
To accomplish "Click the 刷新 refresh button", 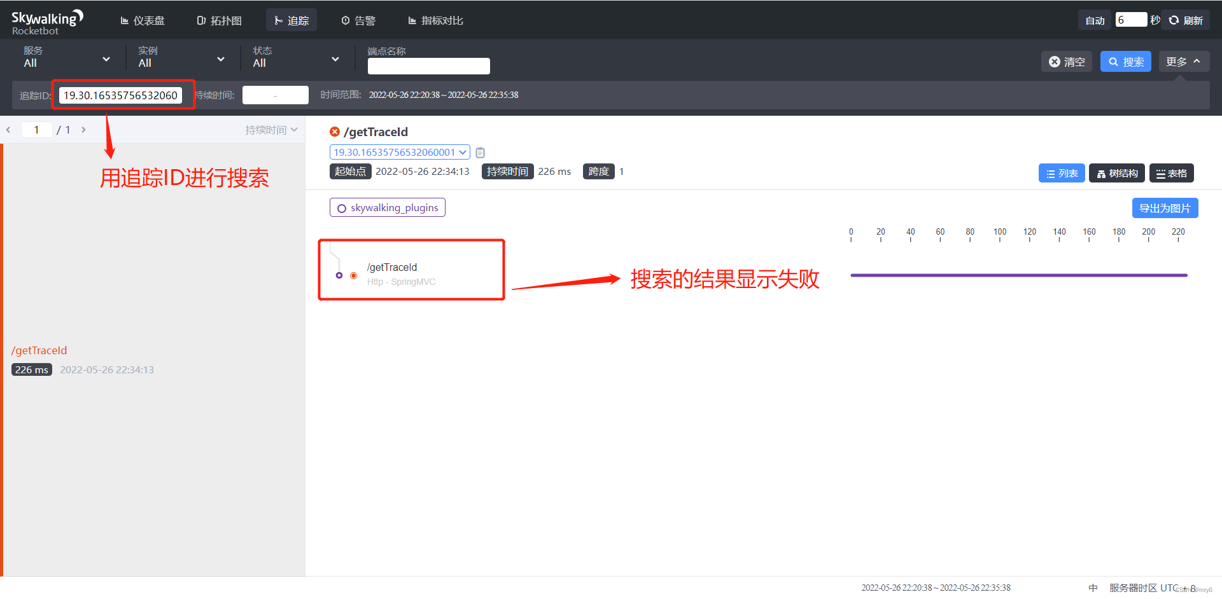I will coord(1186,20).
